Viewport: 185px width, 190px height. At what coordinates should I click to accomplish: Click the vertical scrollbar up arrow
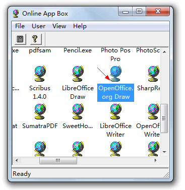coord(165,52)
